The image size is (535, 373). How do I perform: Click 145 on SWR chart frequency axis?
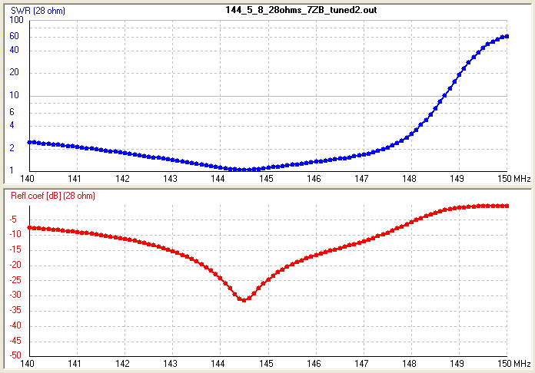point(266,179)
